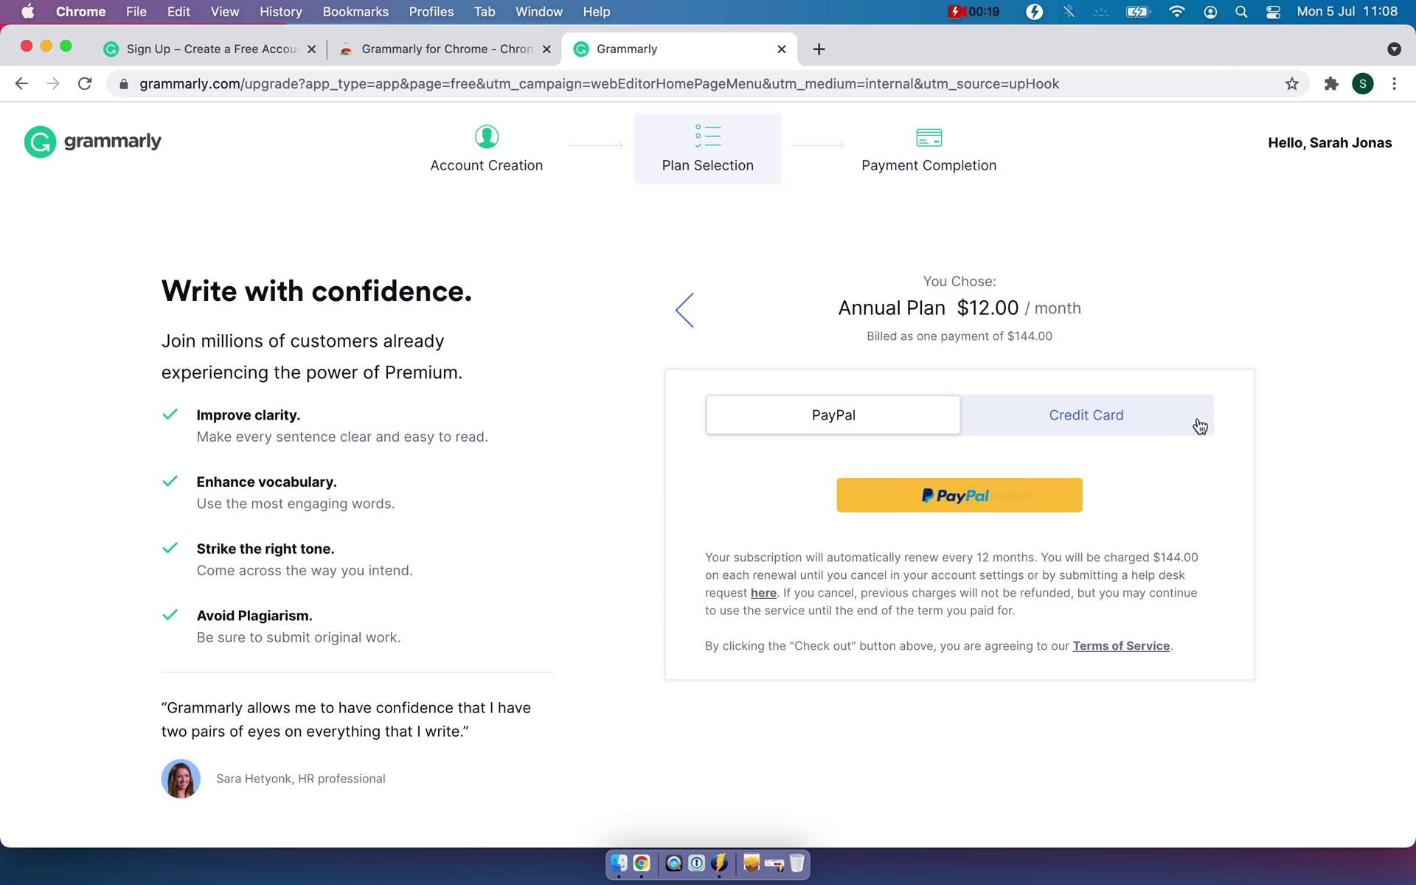Click the address bar URL
Image resolution: width=1416 pixels, height=885 pixels.
599,84
